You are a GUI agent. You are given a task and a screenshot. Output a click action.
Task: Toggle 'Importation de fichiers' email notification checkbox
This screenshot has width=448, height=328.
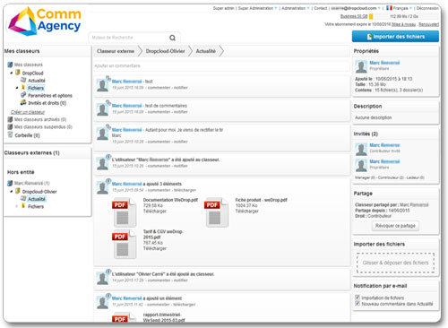(358, 298)
